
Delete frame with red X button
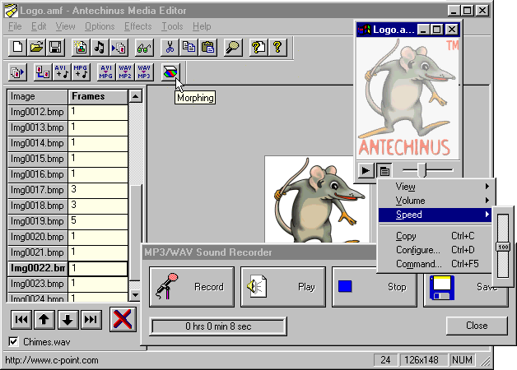[x=123, y=319]
